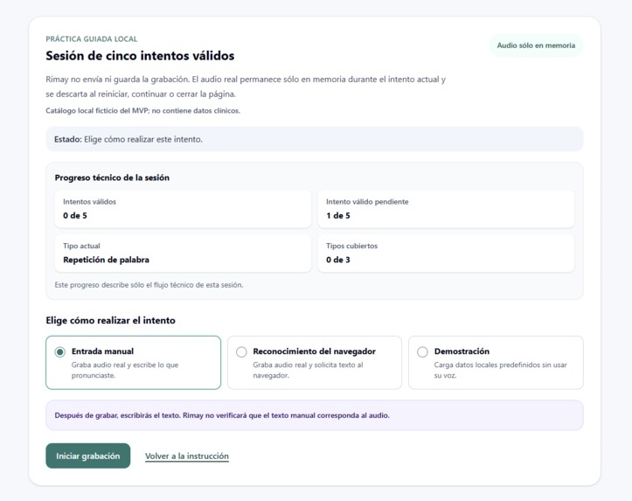The height and width of the screenshot is (501, 632).
Task: Click the Elige cómo realizar el intento heading
Action: [110, 320]
